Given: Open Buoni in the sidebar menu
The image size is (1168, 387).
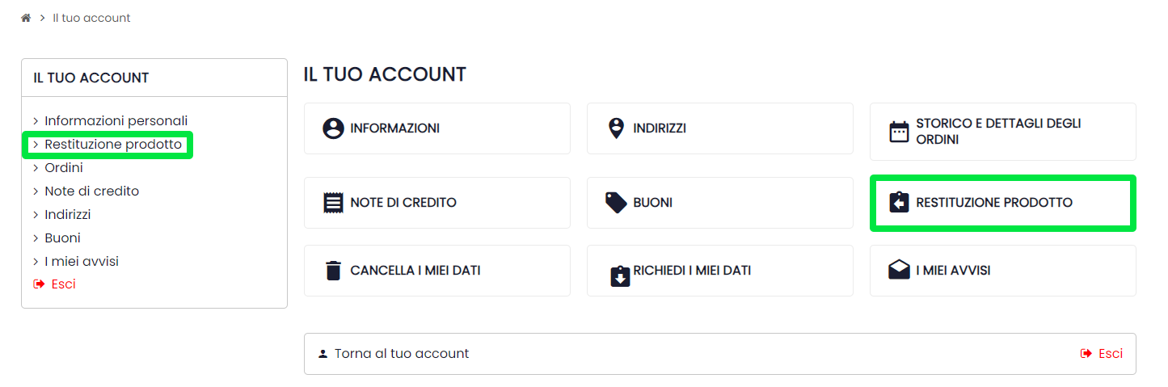Looking at the screenshot, I should click(x=62, y=238).
